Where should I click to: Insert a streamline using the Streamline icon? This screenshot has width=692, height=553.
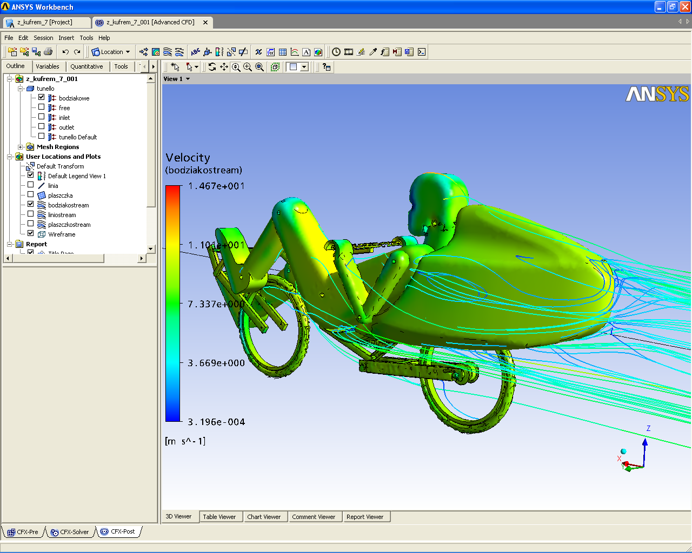point(168,52)
